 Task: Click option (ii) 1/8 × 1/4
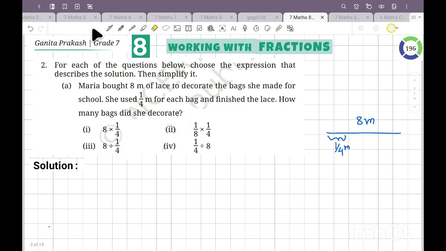188,129
